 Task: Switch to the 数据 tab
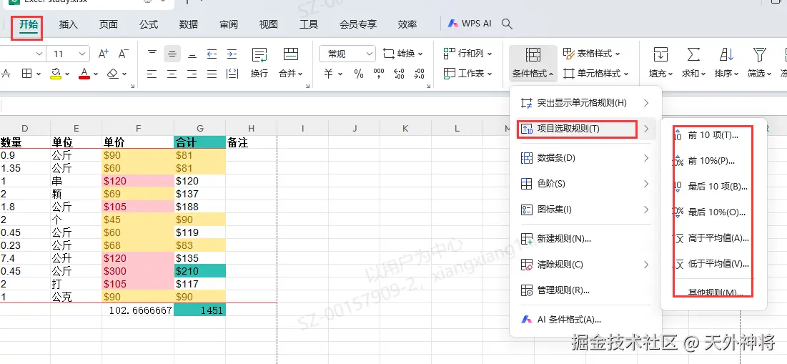(x=189, y=24)
